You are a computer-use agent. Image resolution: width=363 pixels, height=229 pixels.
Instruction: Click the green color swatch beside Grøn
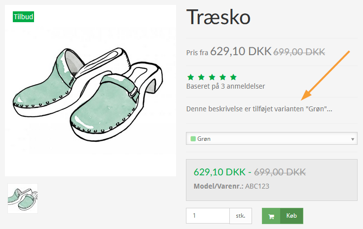pos(193,139)
